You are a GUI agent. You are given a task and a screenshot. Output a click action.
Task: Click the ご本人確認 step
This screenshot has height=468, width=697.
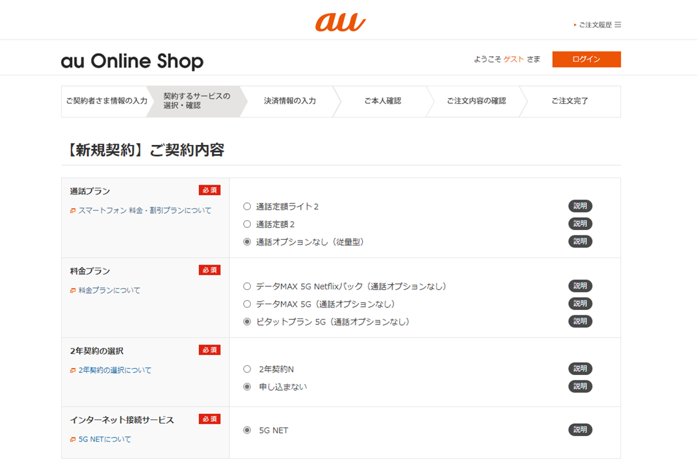383,101
